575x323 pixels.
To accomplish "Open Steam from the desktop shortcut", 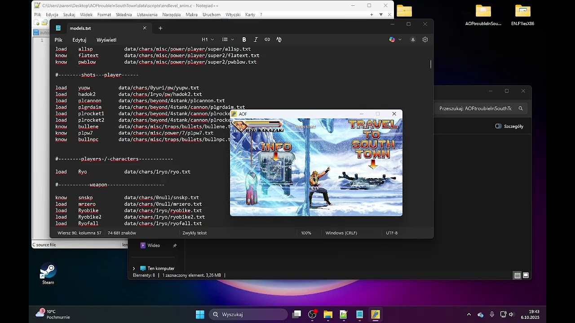I will coord(48,274).
